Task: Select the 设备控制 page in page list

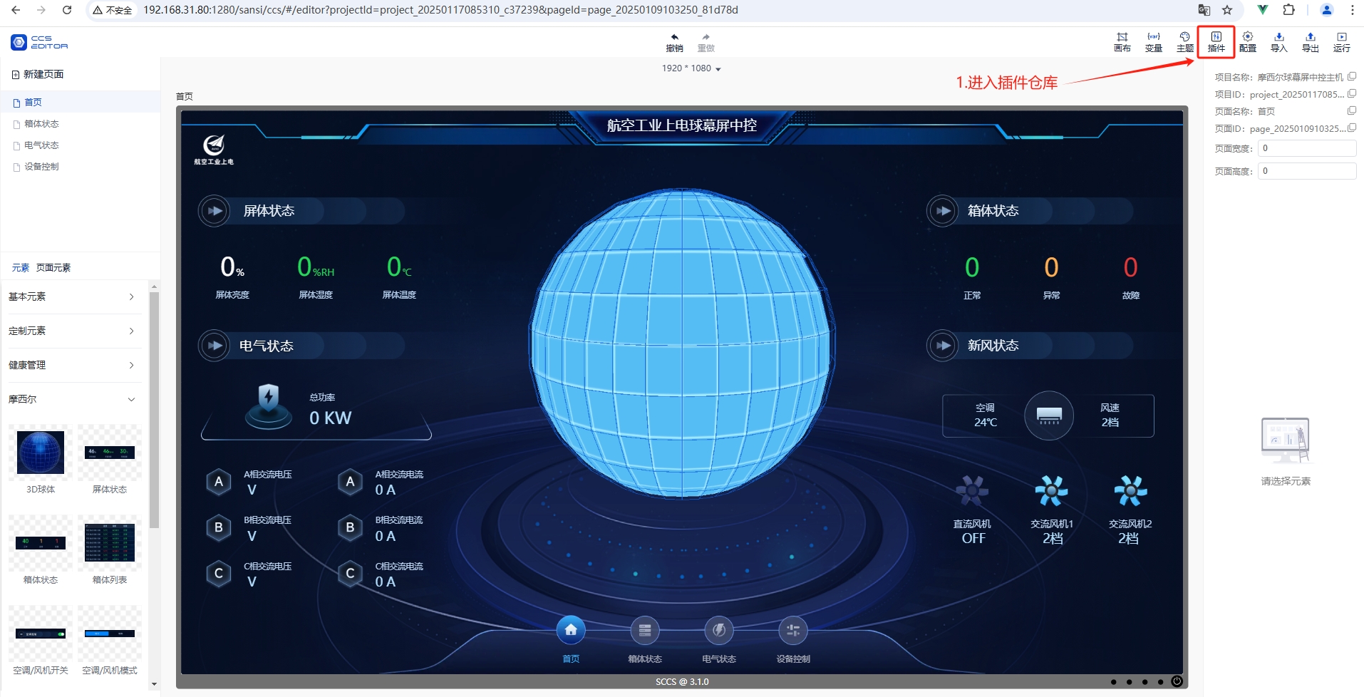Action: [x=81, y=166]
